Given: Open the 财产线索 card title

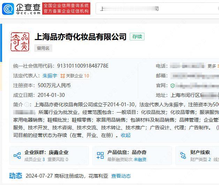Looking at the screenshot, I should [200, 152].
